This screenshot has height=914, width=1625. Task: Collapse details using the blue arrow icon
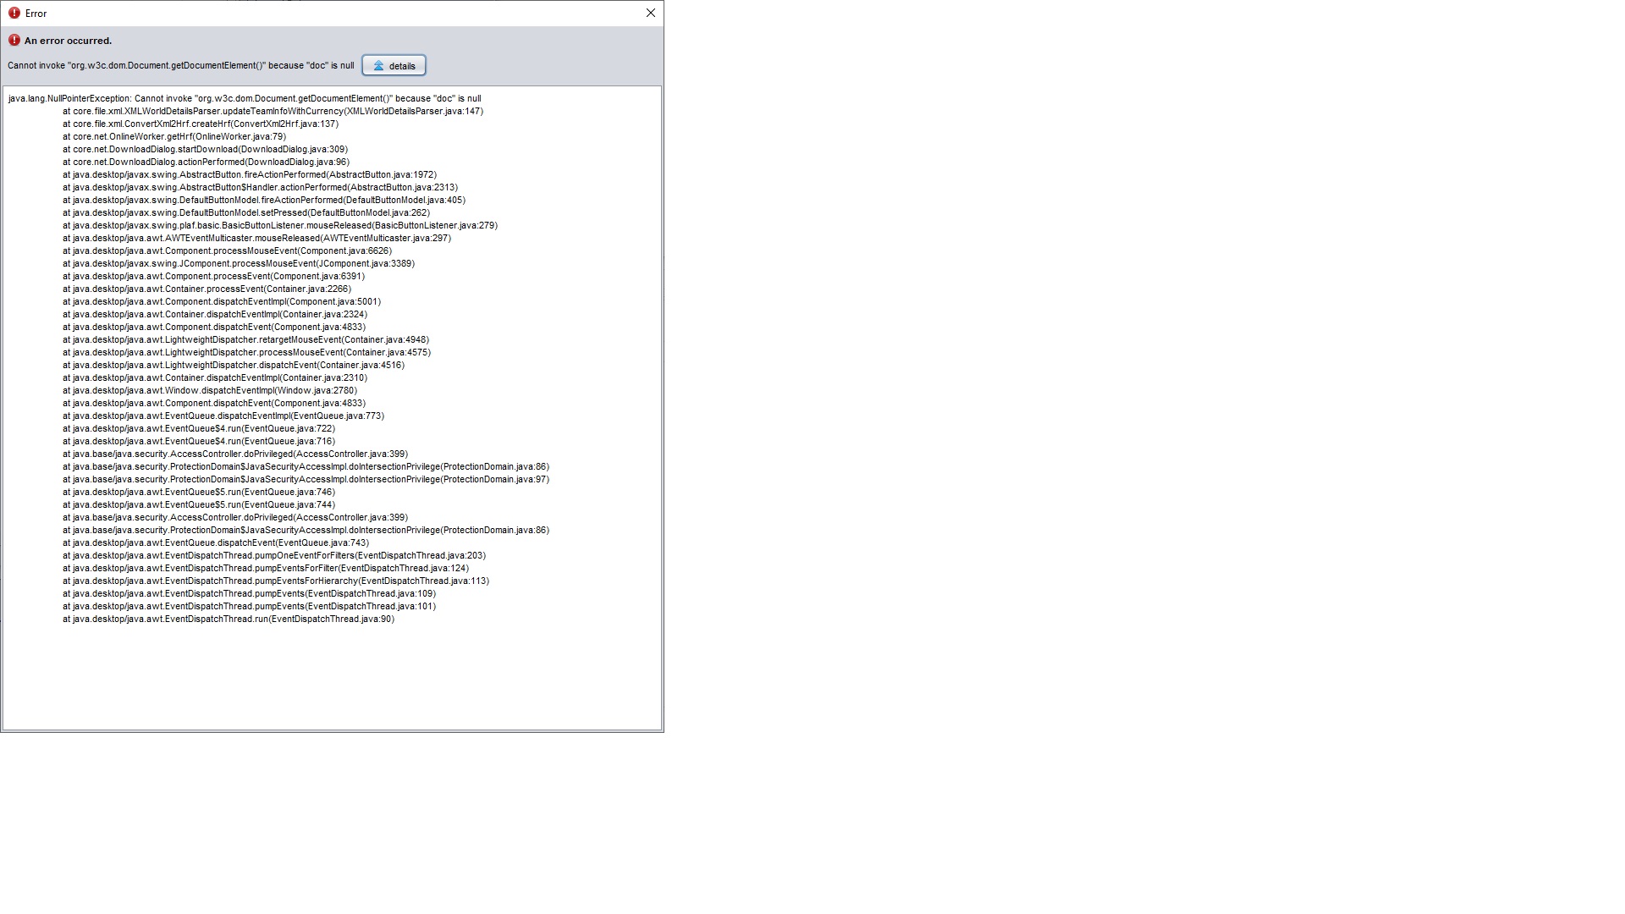[378, 66]
